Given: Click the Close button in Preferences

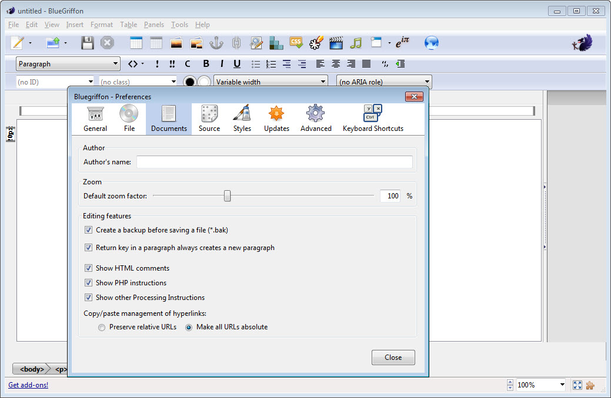Looking at the screenshot, I should [x=393, y=357].
